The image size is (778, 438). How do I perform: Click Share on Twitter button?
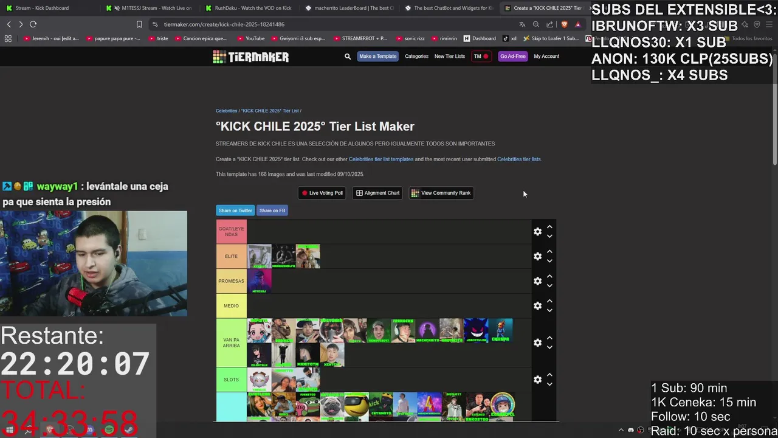pos(235,210)
